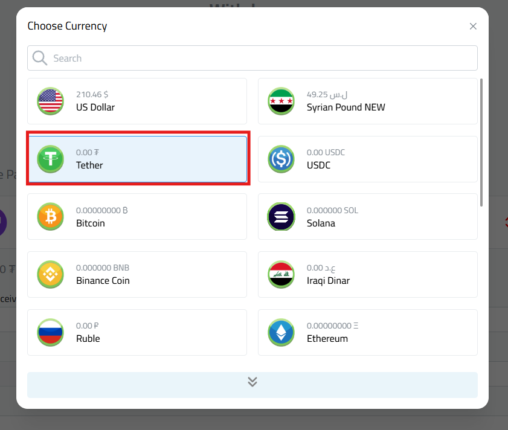The image size is (508, 430).
Task: Click the US flag icon
Action: point(50,101)
